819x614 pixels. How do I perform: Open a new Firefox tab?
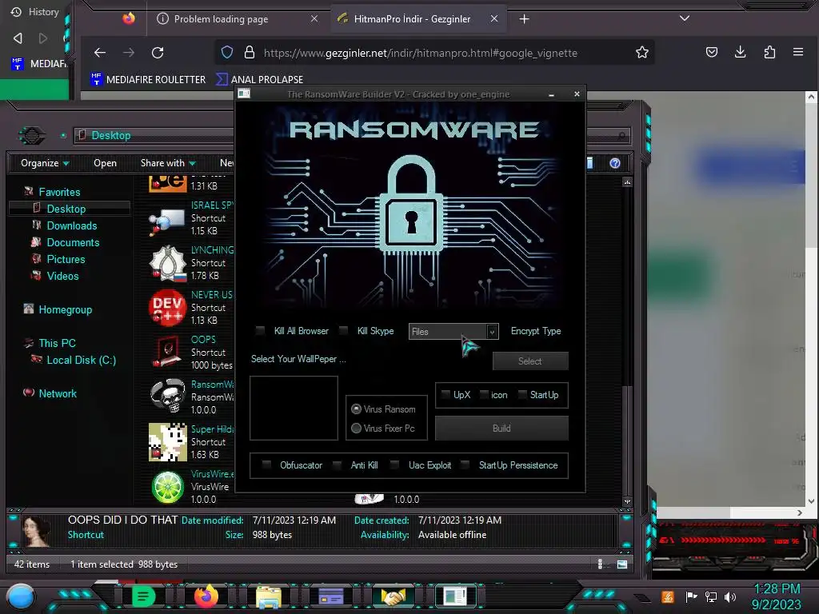point(525,19)
